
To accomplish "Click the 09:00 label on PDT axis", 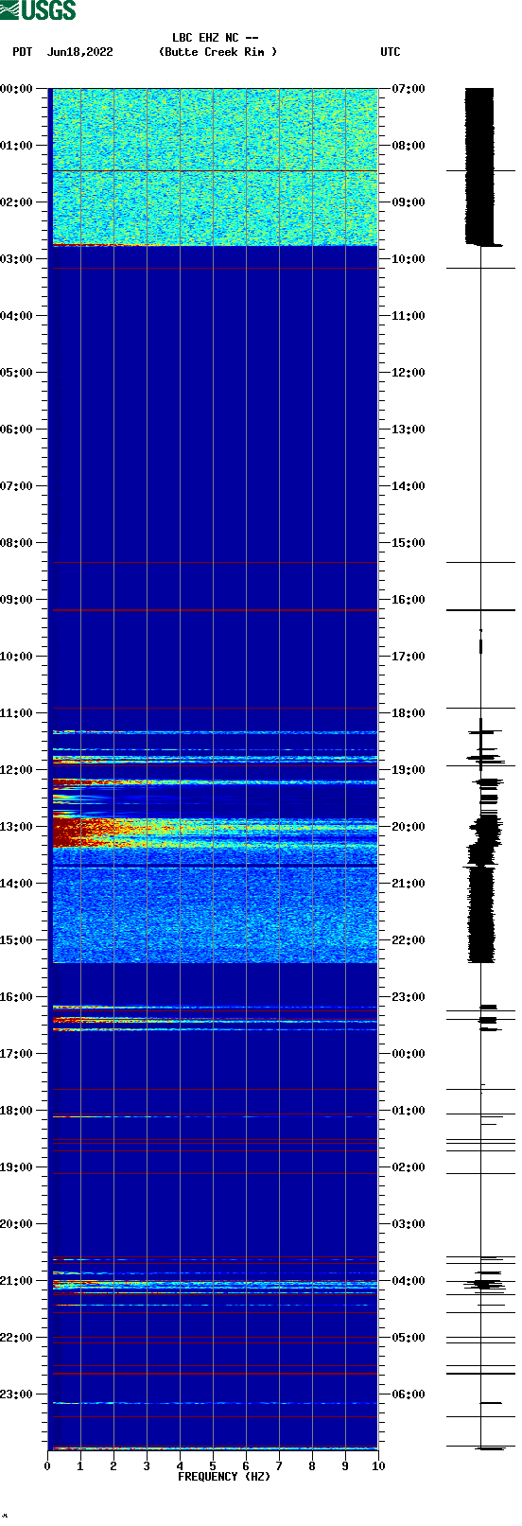I will pyautogui.click(x=16, y=600).
